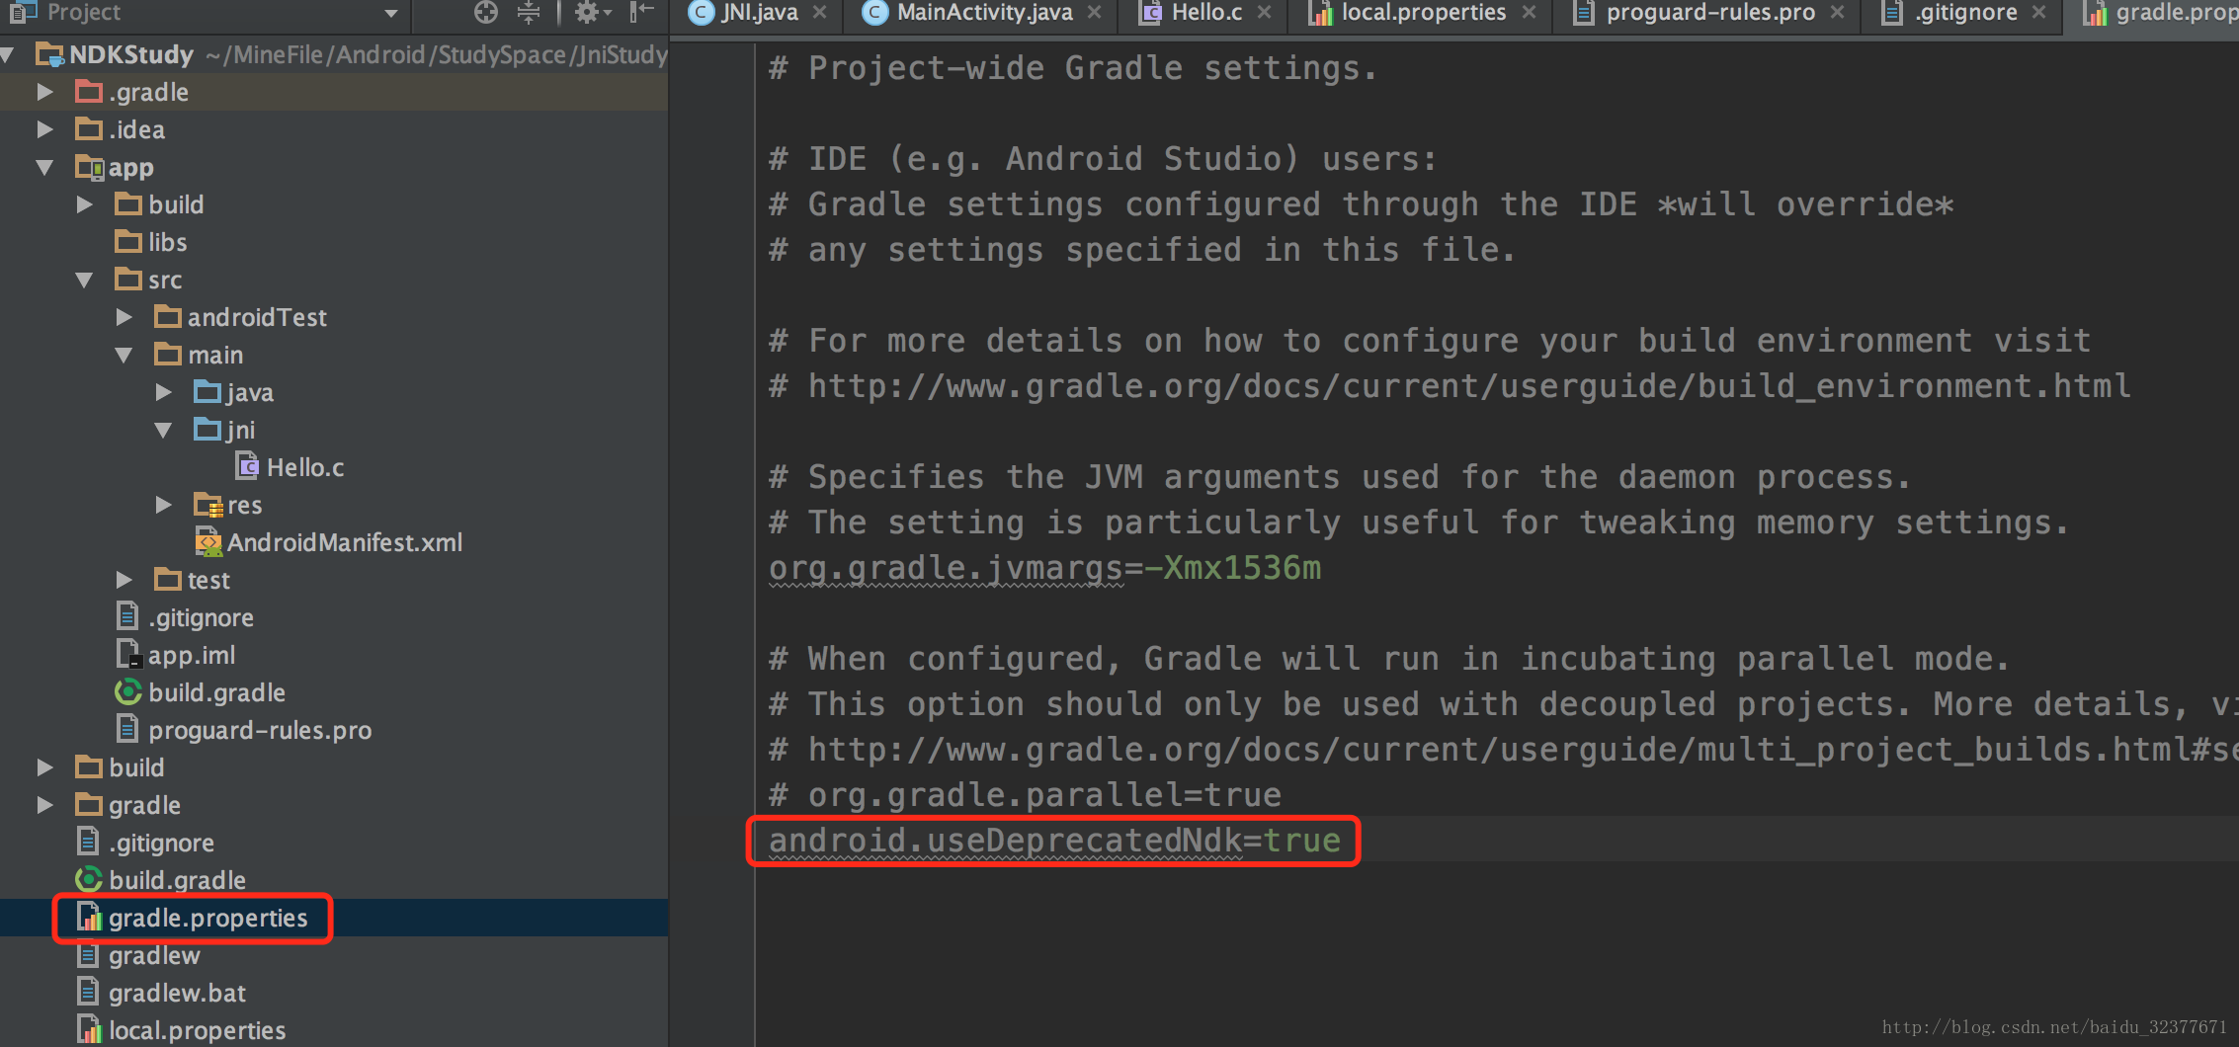Switch to the JNI.java tab

[x=759, y=13]
